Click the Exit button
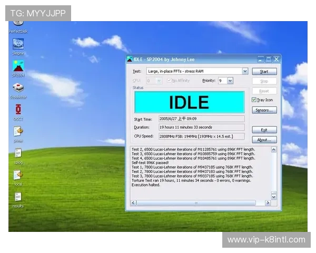Viewport: 316px width, 253px height. point(264,130)
